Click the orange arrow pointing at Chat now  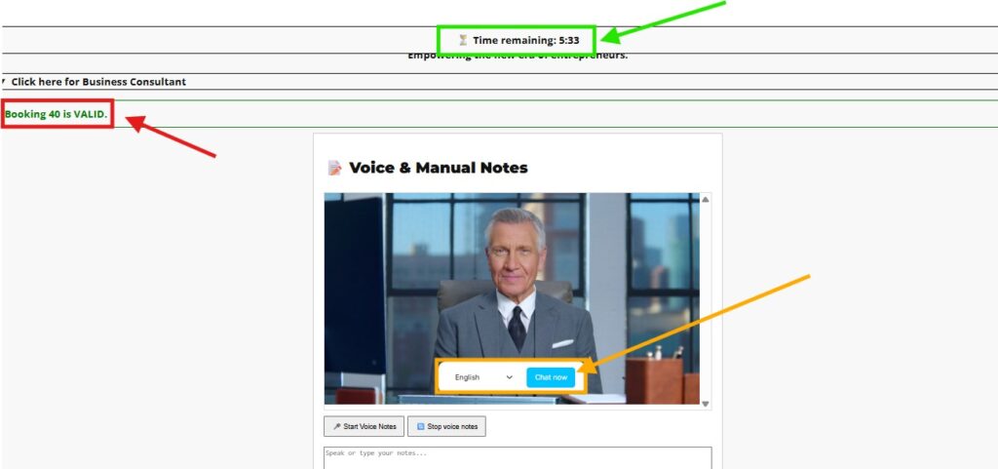697,322
